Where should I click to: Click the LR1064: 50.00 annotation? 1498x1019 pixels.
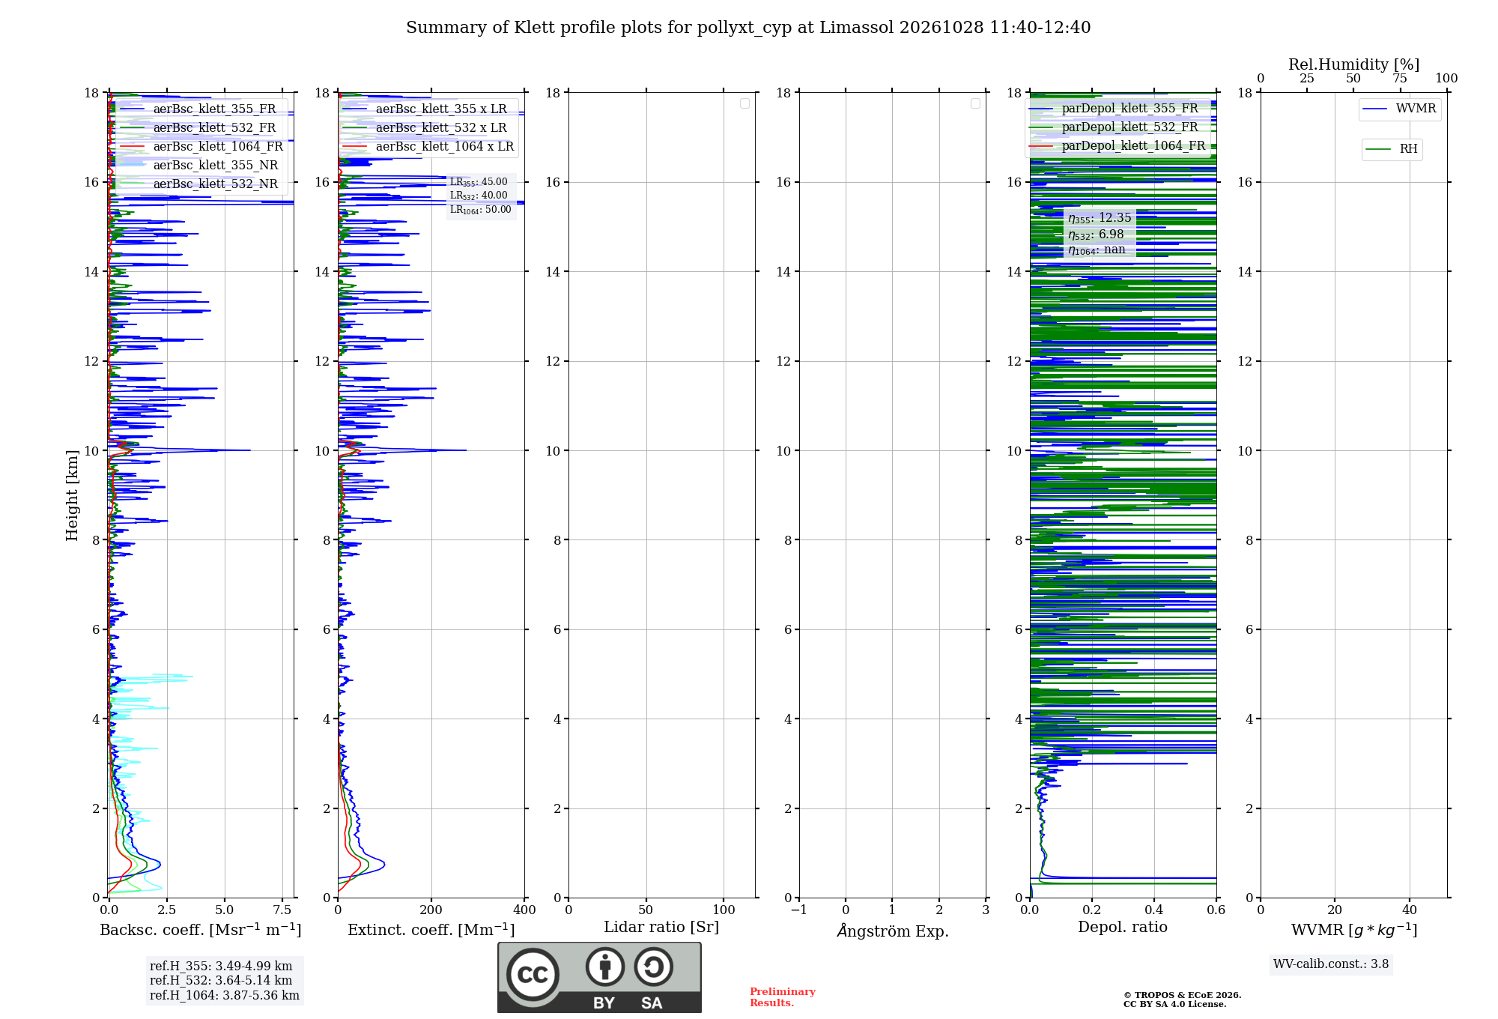coord(481,210)
